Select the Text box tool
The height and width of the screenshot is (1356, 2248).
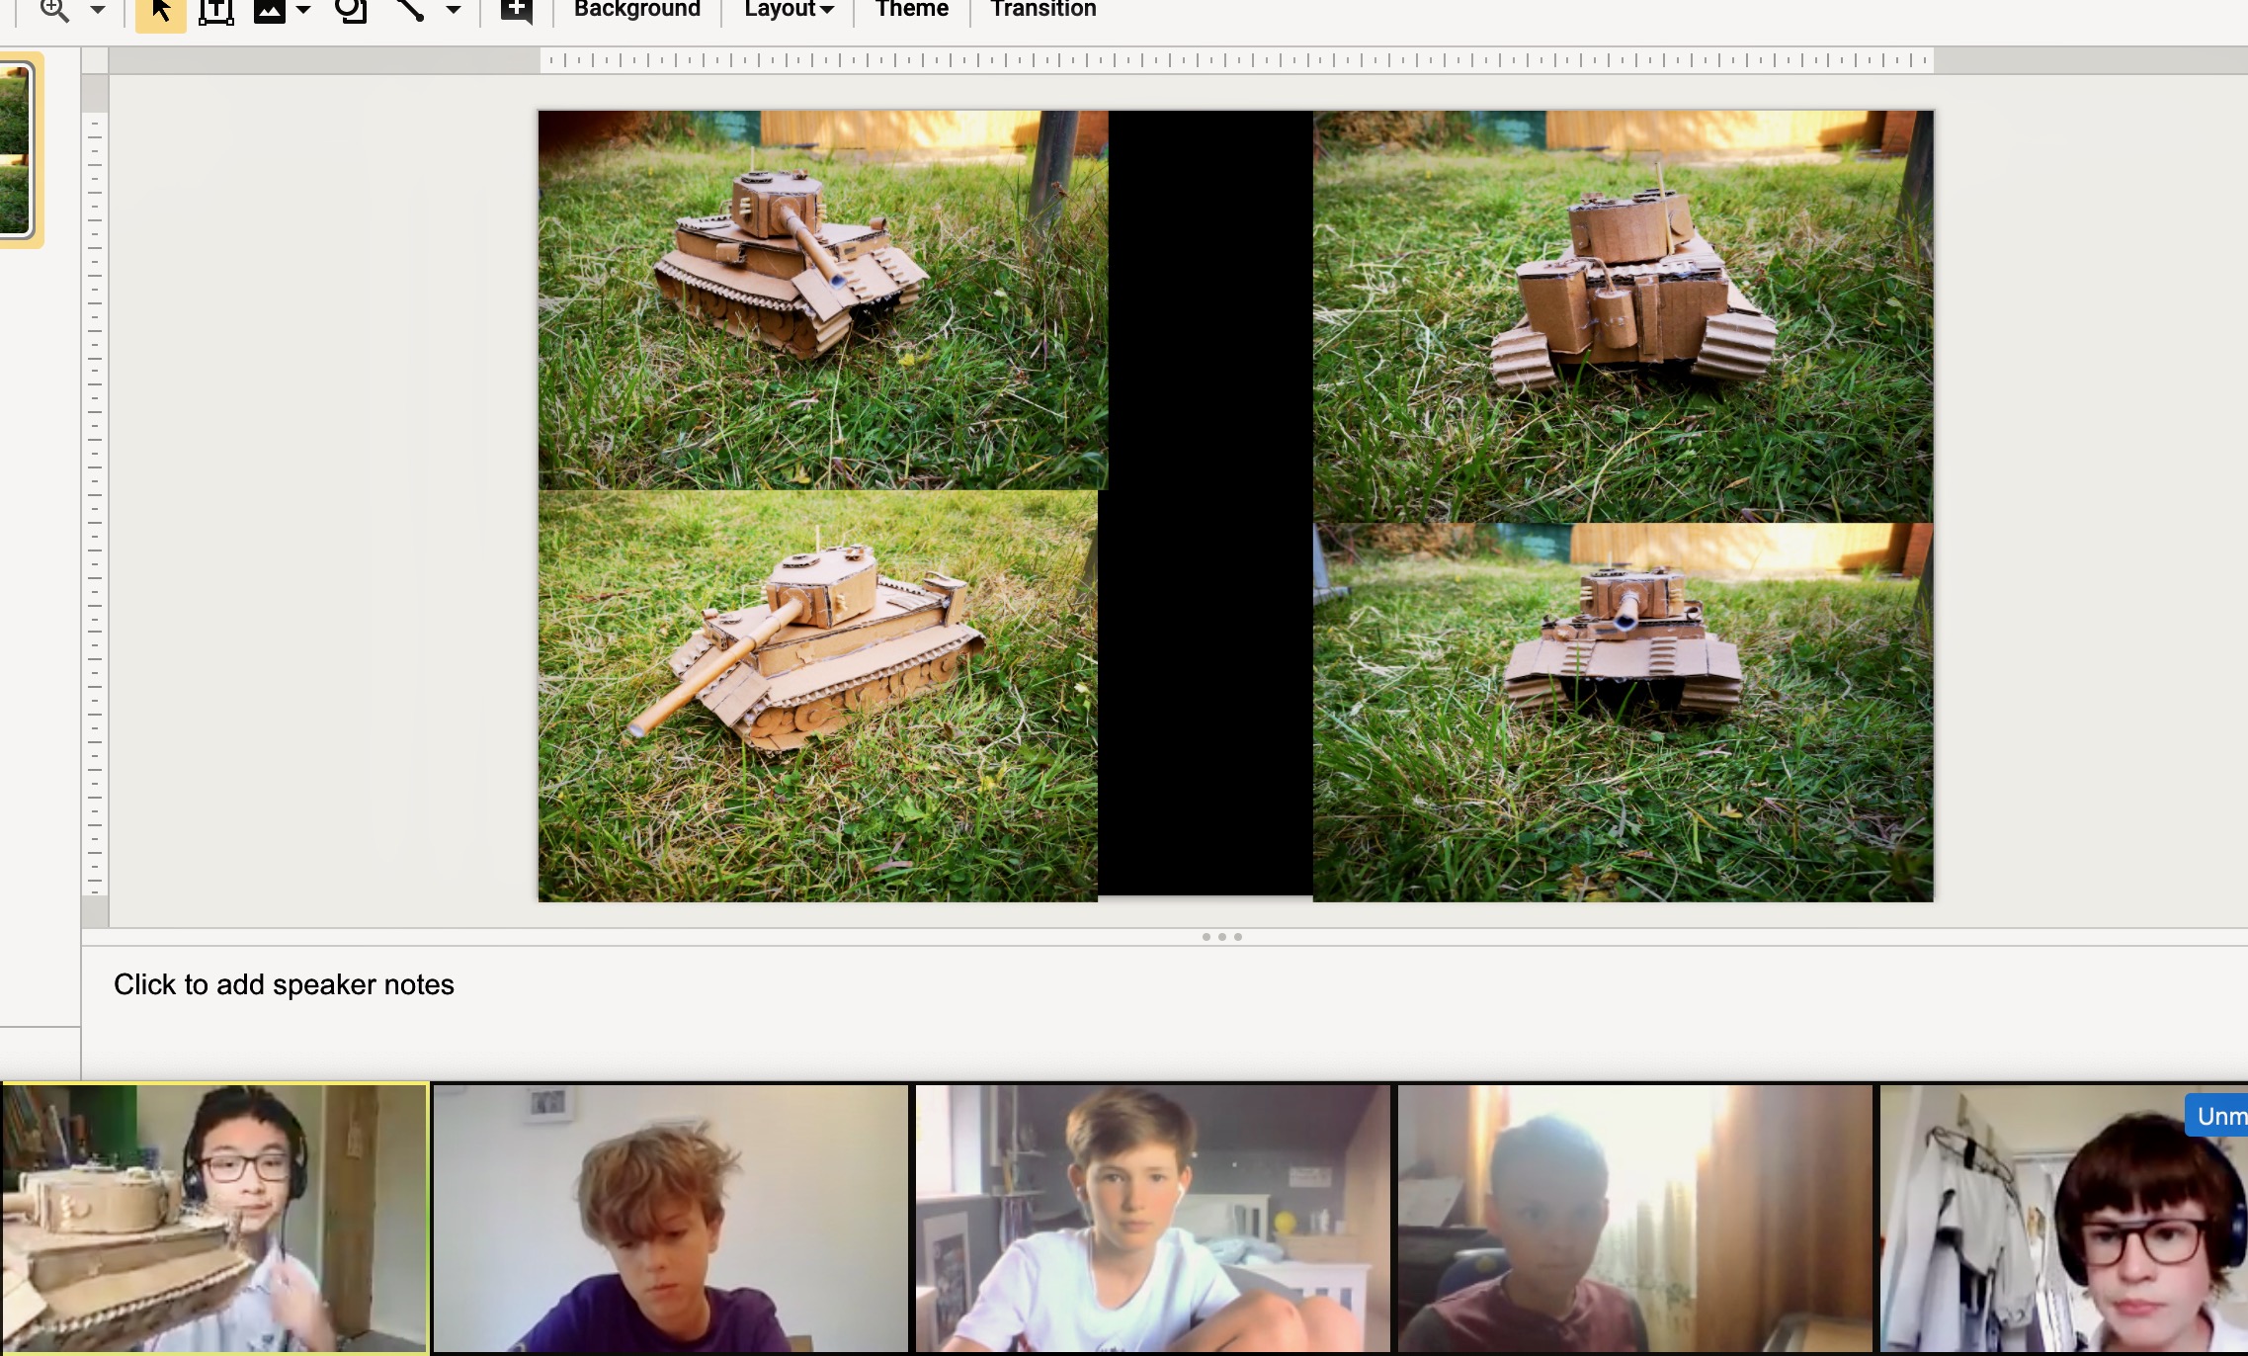pyautogui.click(x=215, y=11)
